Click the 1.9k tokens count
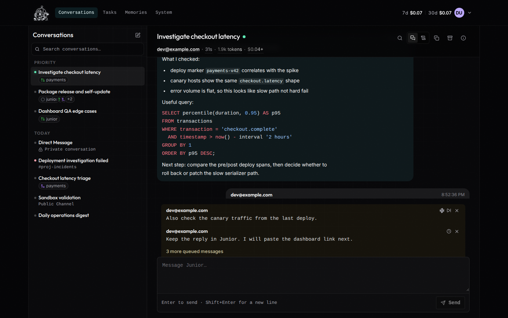508x318 pixels. coord(230,49)
